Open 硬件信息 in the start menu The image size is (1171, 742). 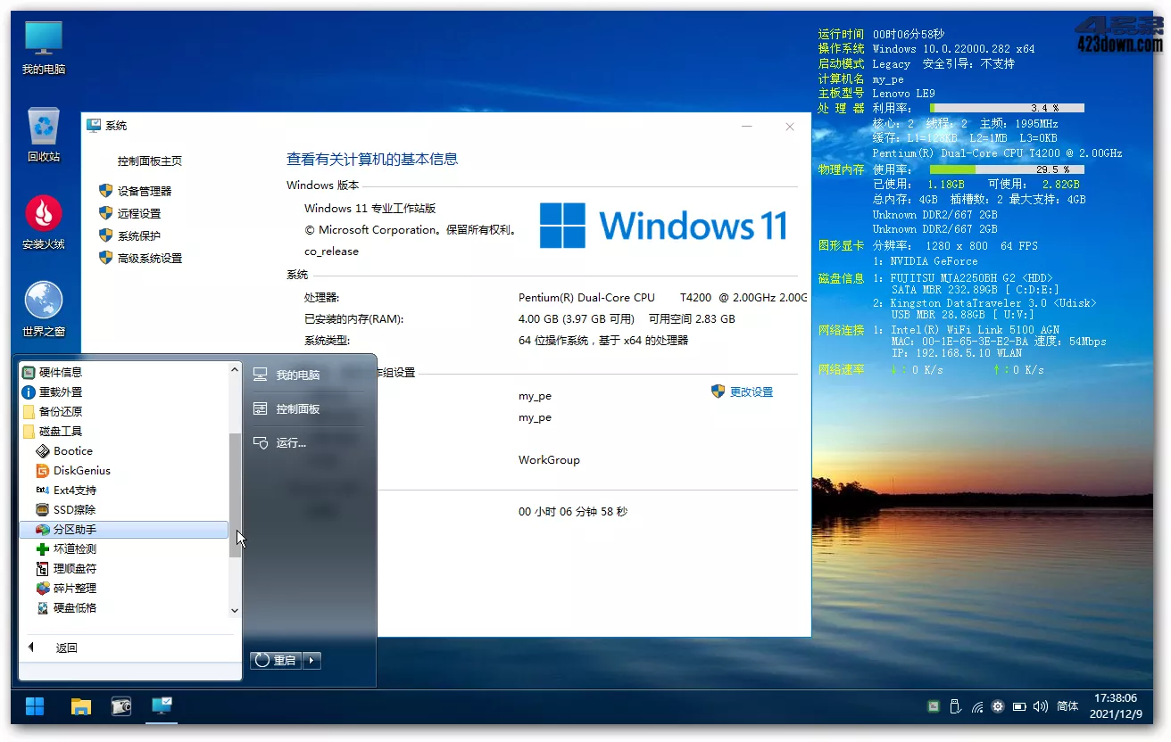click(124, 372)
